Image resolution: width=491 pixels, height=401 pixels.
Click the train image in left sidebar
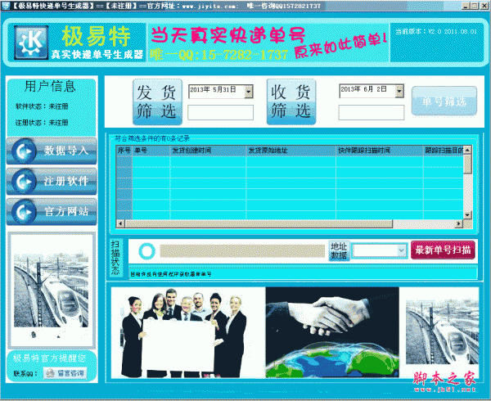pos(52,291)
